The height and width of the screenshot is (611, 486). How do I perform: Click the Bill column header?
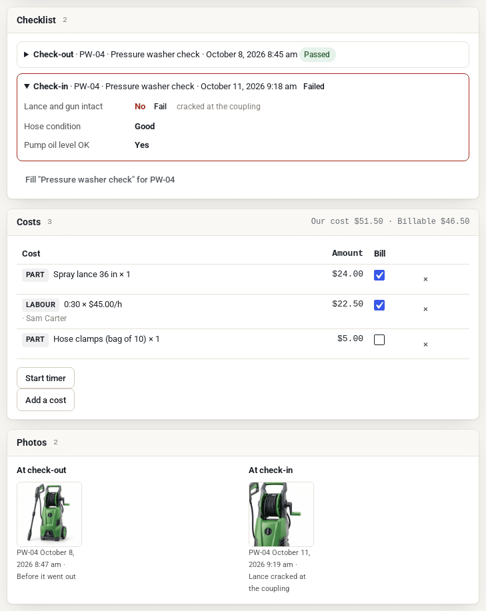coord(379,254)
